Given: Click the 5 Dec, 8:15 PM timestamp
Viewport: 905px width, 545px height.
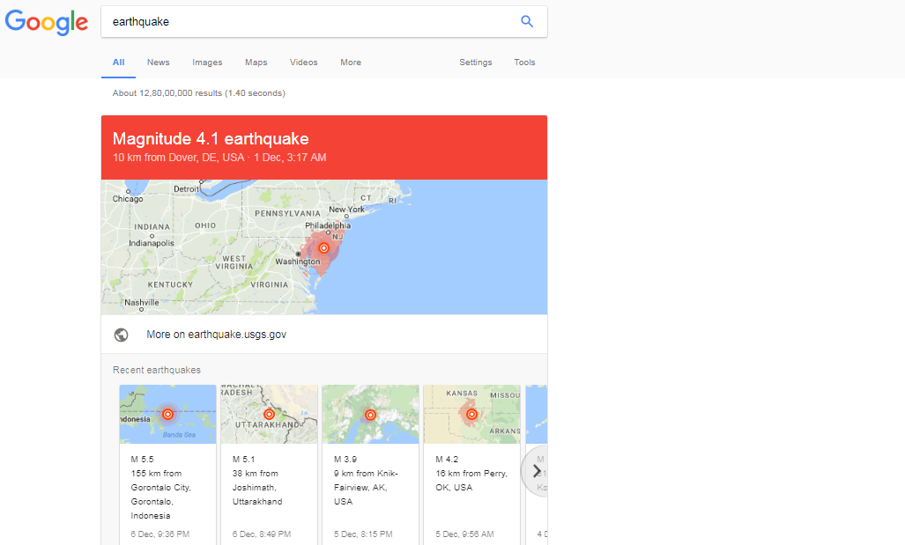Looking at the screenshot, I should click(x=363, y=534).
